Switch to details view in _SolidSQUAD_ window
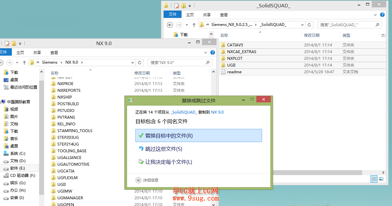 [x=374, y=179]
